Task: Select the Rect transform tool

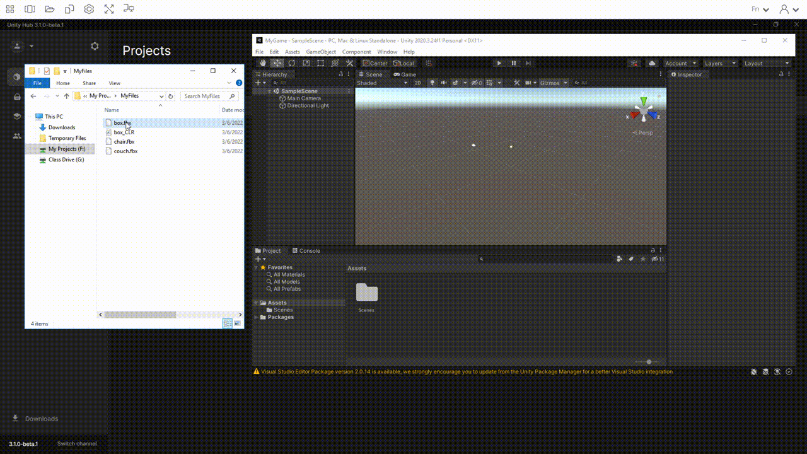Action: tap(320, 63)
